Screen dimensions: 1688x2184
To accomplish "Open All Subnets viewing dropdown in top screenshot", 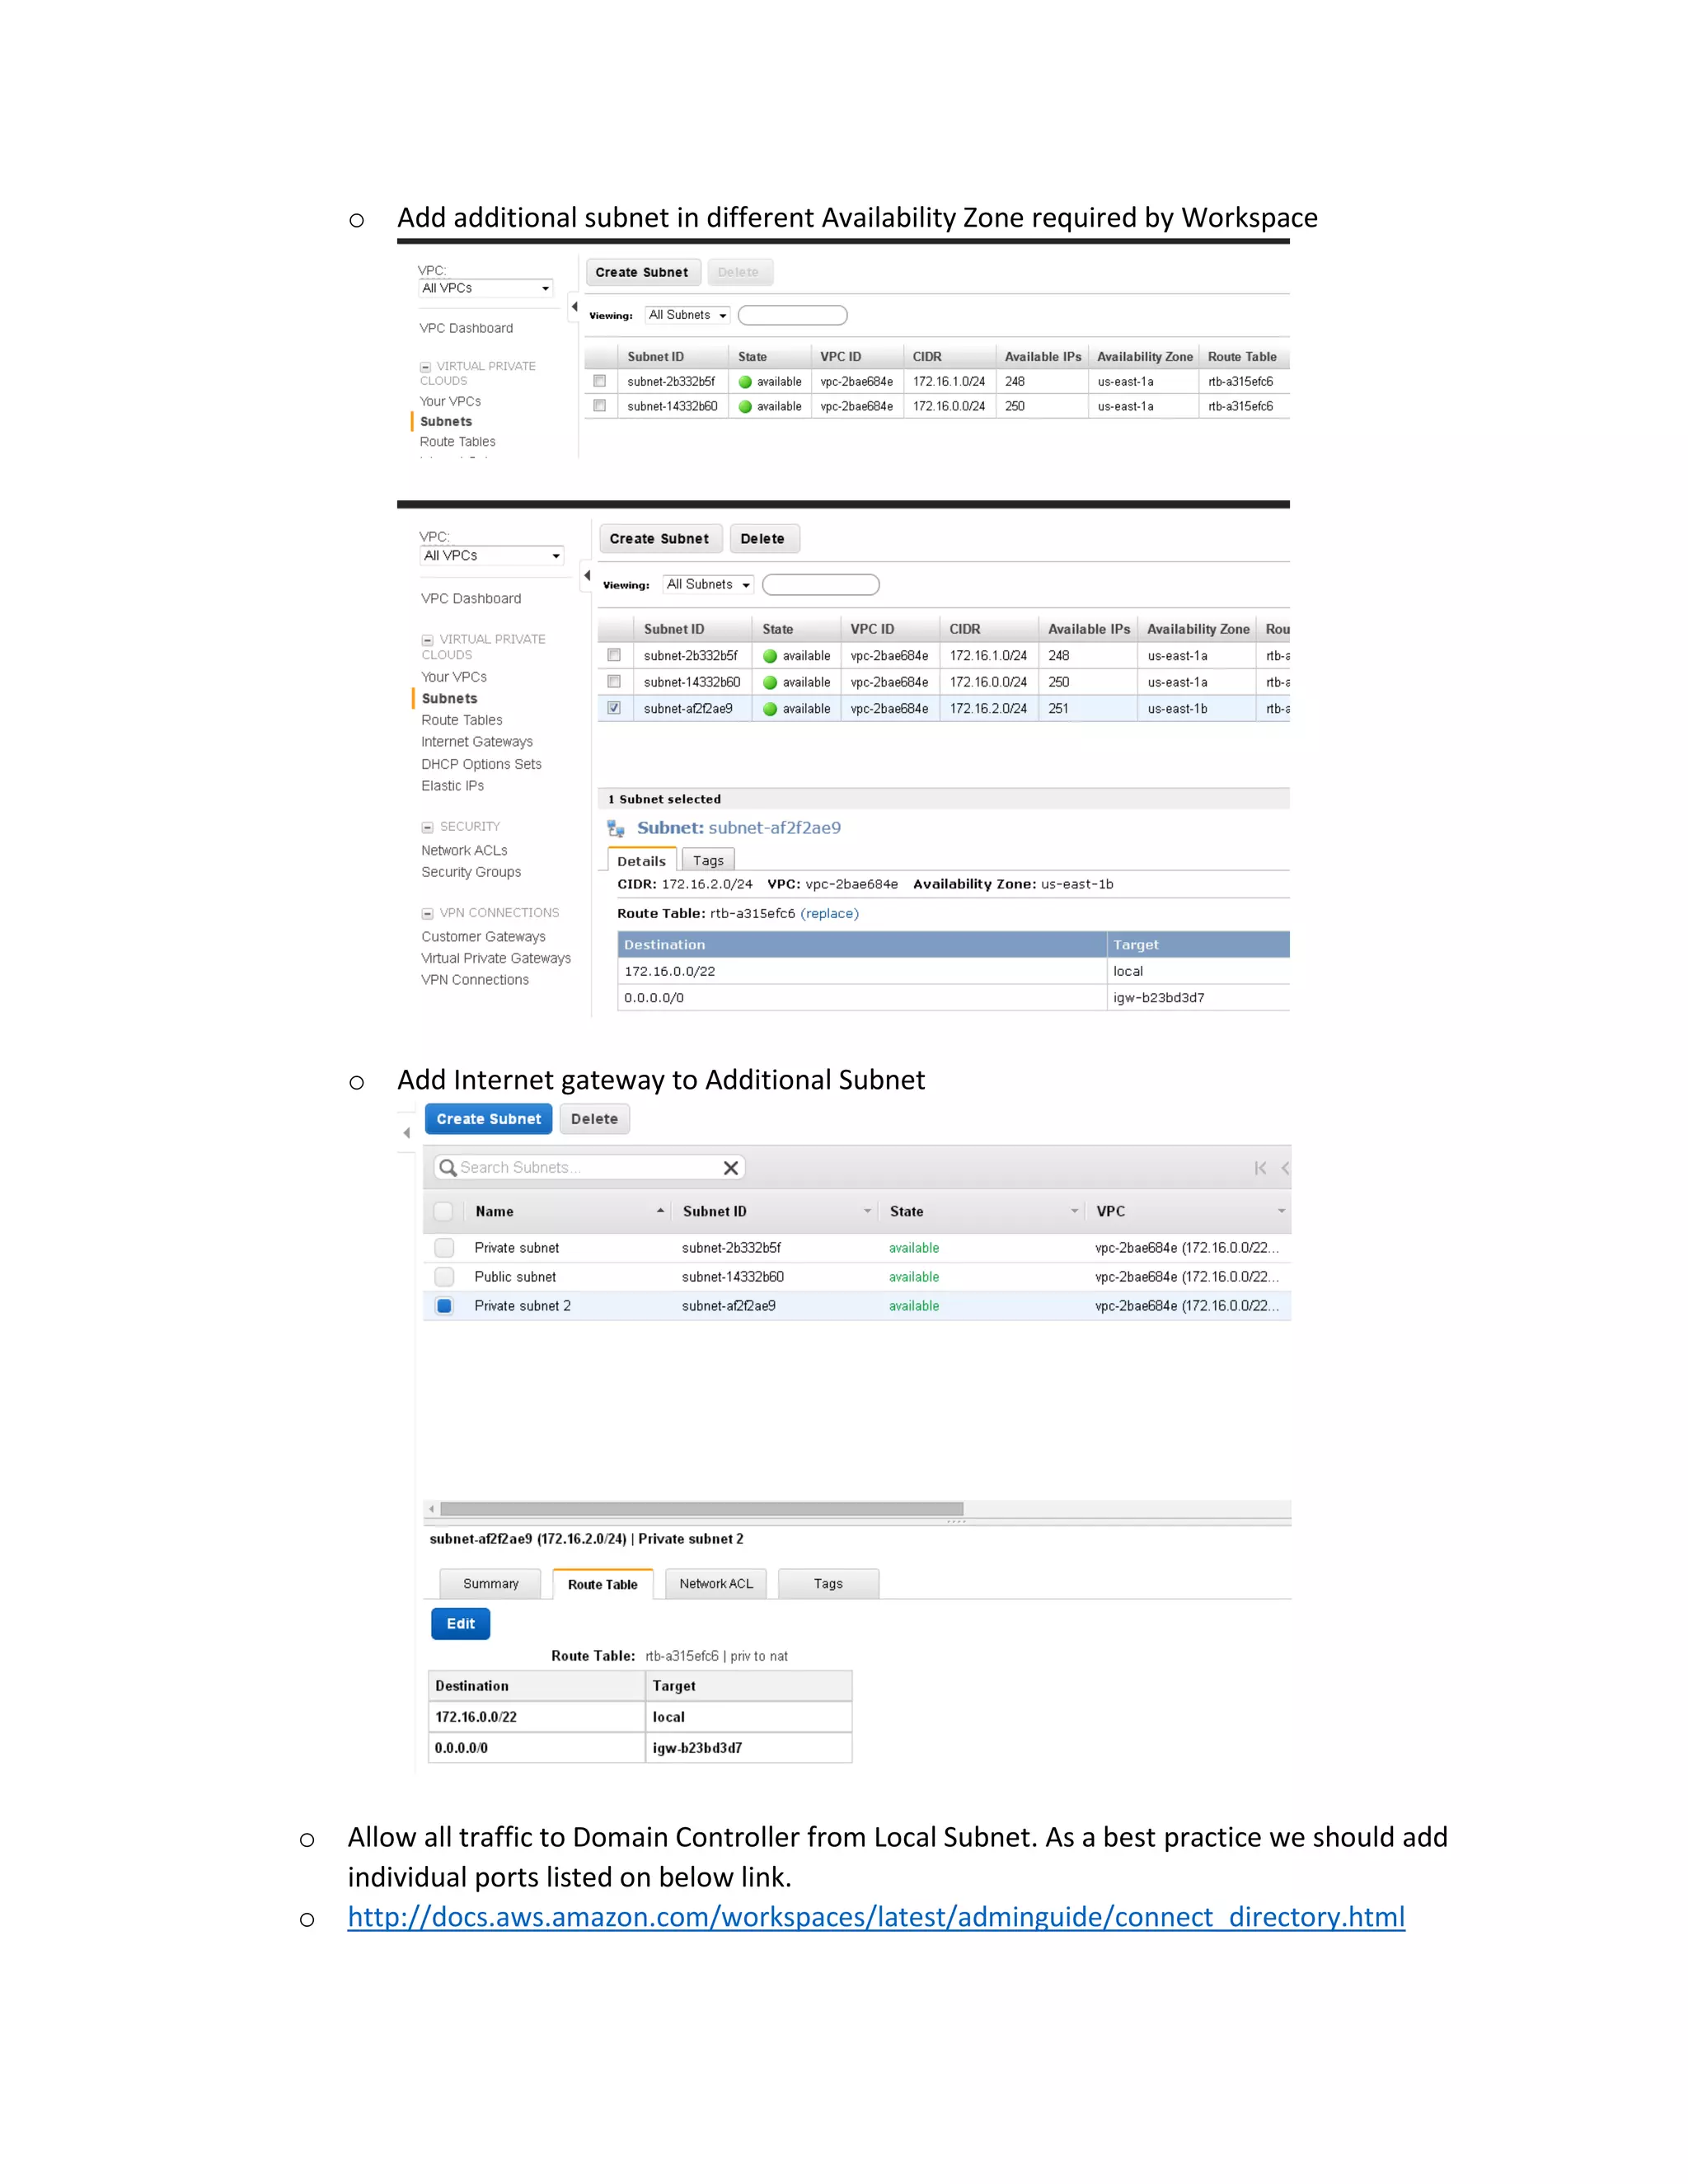I will 687,315.
